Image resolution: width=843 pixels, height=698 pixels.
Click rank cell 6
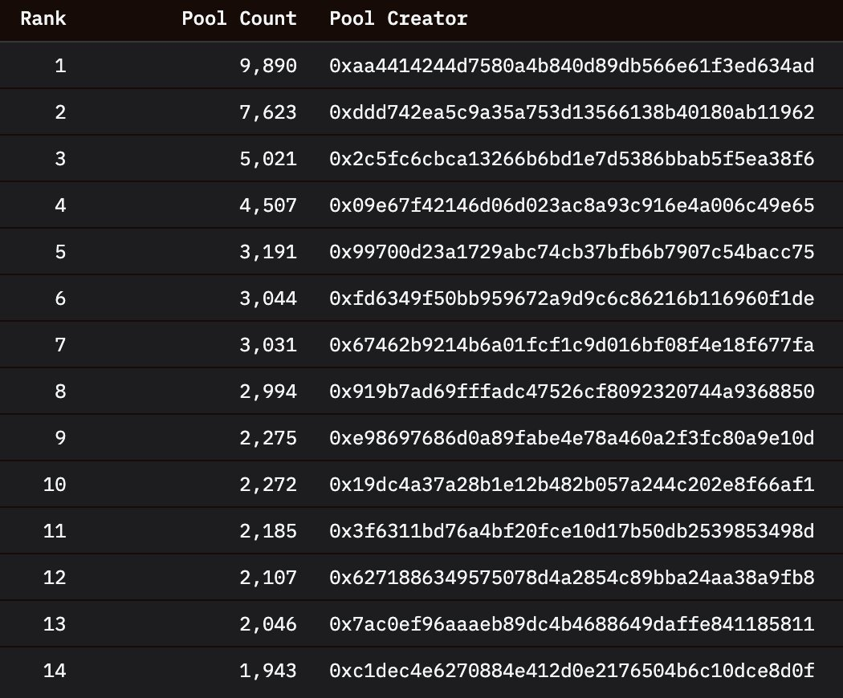tap(60, 298)
